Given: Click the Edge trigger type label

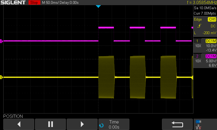Looking at the screenshot, I should pyautogui.click(x=198, y=19).
